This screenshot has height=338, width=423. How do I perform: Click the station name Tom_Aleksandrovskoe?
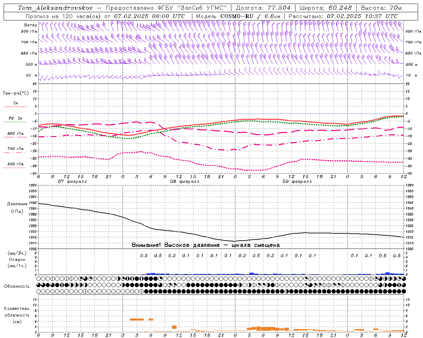click(55, 8)
